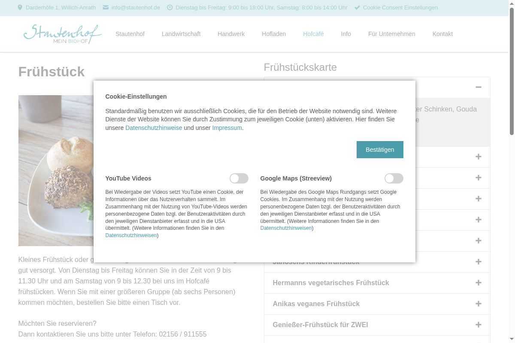Open the Hofladen menu item
The image size is (515, 343).
274,34
